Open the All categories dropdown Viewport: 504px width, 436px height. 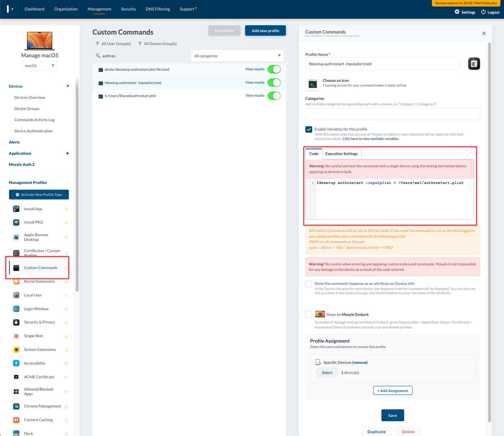click(237, 56)
